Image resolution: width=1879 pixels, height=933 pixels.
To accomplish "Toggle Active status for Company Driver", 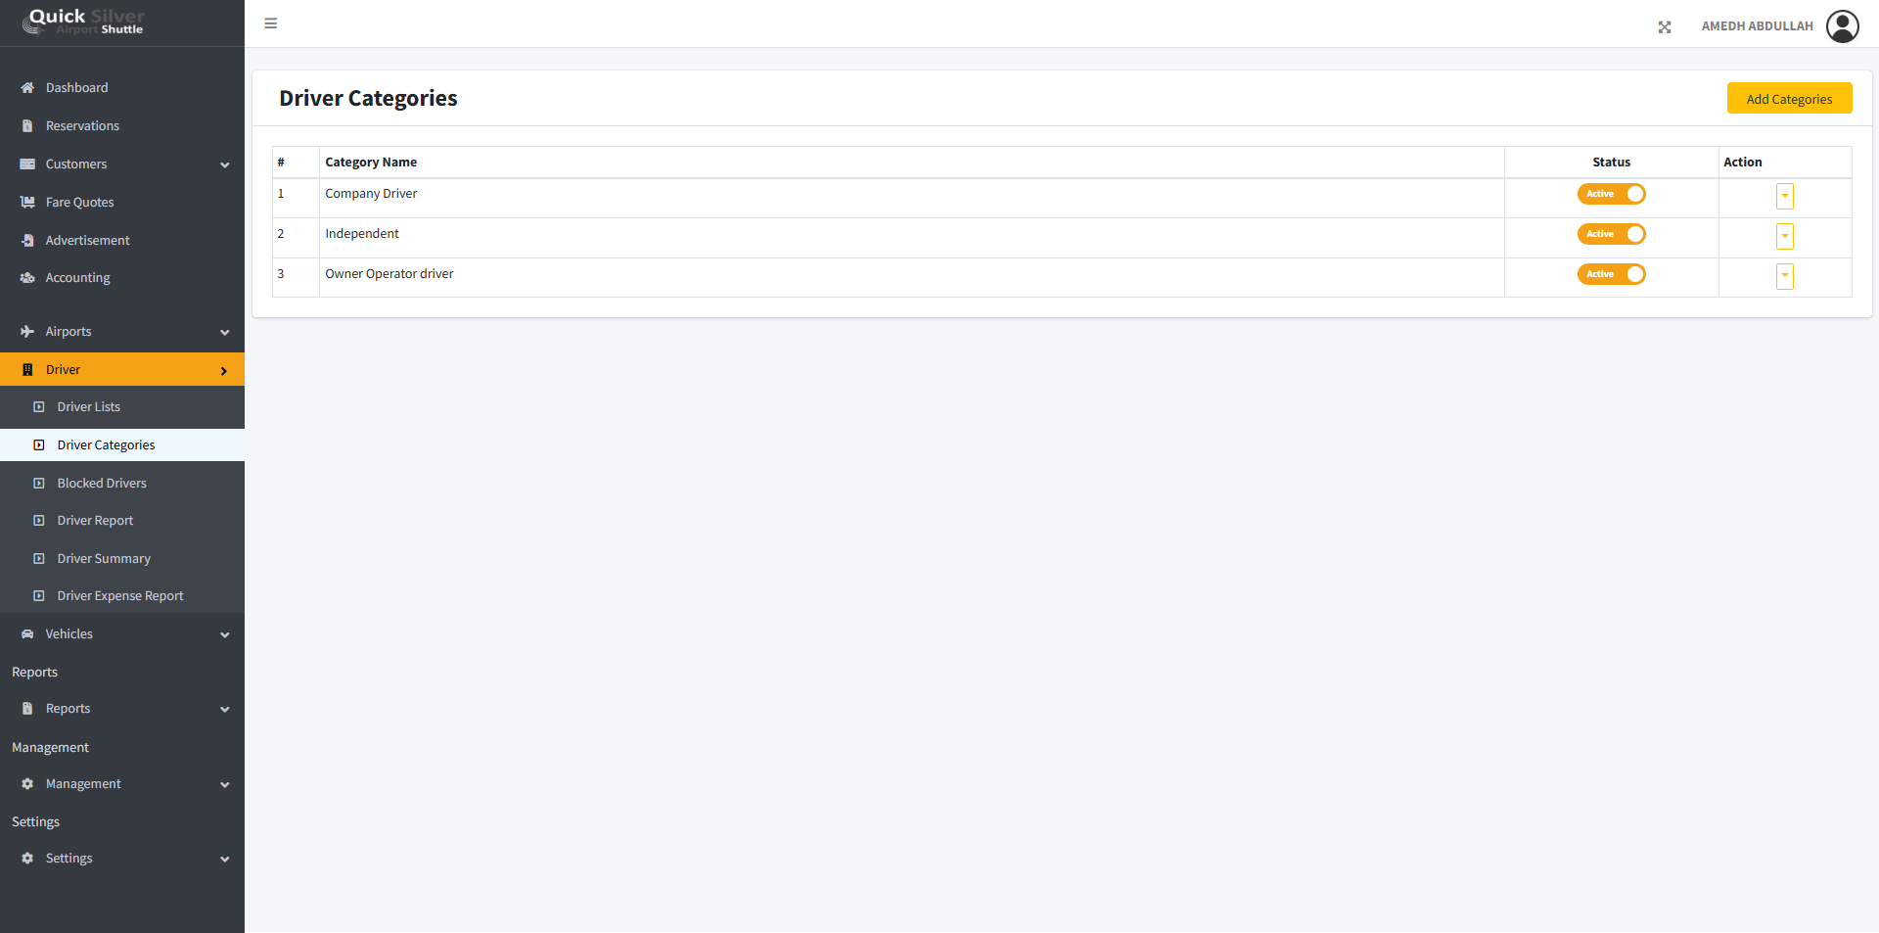I will click(1611, 194).
